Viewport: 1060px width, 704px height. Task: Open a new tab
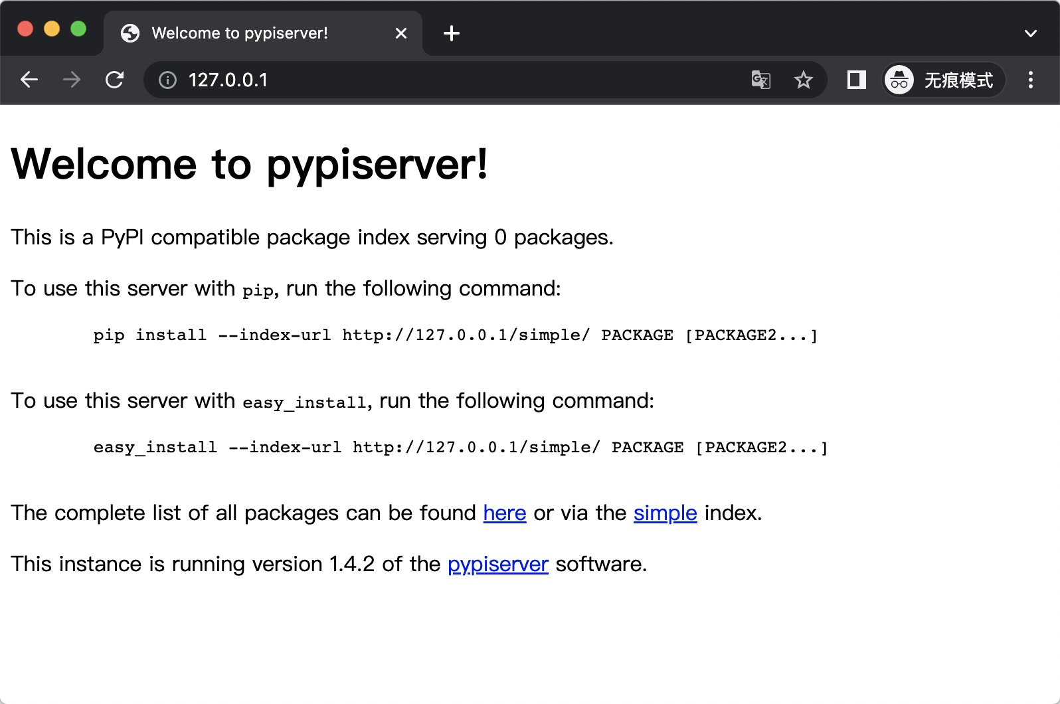point(452,33)
